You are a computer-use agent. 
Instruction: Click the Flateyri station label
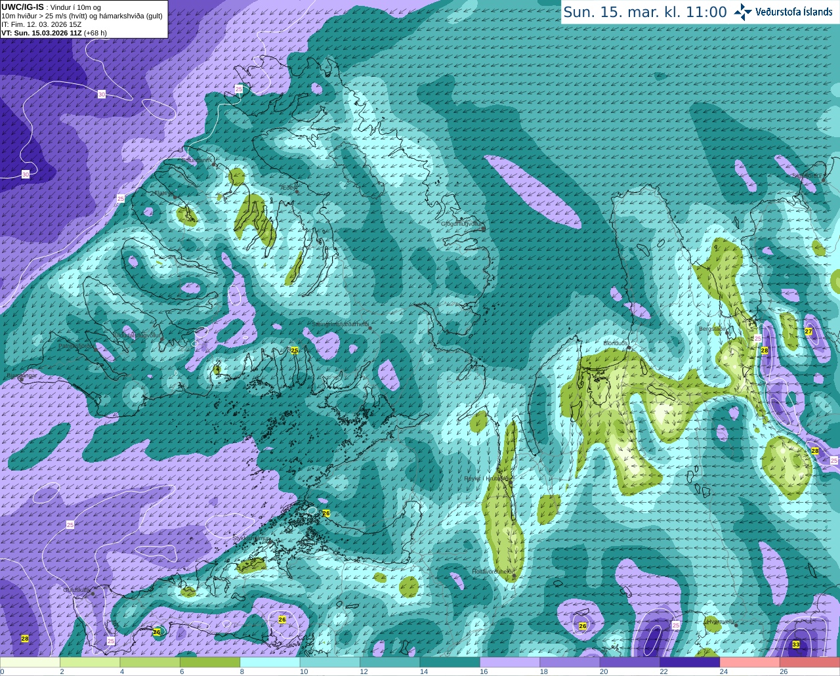pos(164,194)
